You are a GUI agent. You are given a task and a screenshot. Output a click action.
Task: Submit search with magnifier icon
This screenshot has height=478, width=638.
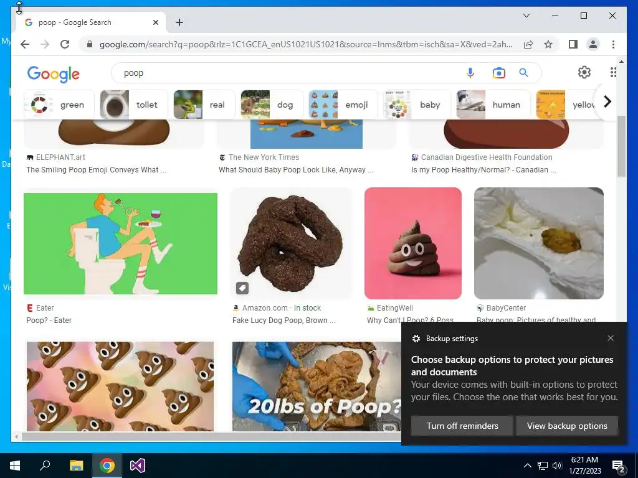click(x=523, y=73)
